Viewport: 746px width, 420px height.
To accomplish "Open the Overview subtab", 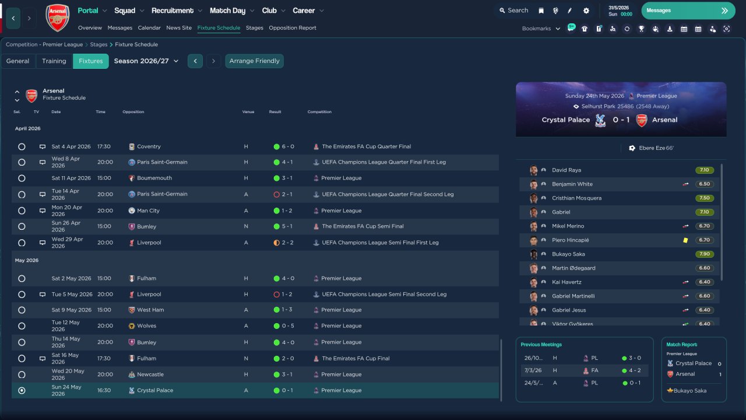I will coord(90,28).
